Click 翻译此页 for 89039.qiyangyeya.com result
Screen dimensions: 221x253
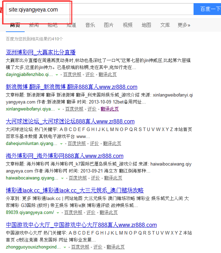[109, 213]
